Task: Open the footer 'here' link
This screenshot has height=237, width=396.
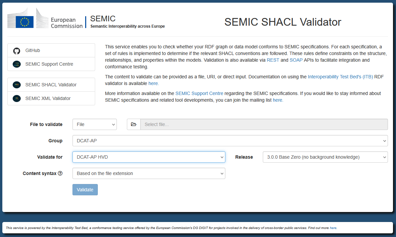Action: 333,228
